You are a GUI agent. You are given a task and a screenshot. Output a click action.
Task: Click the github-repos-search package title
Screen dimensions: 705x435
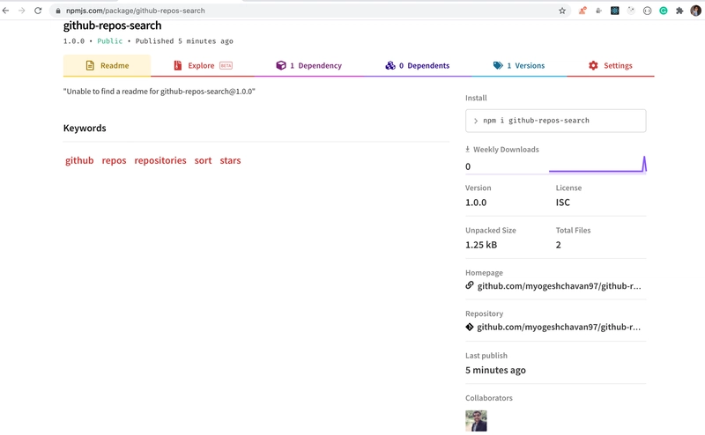point(113,26)
